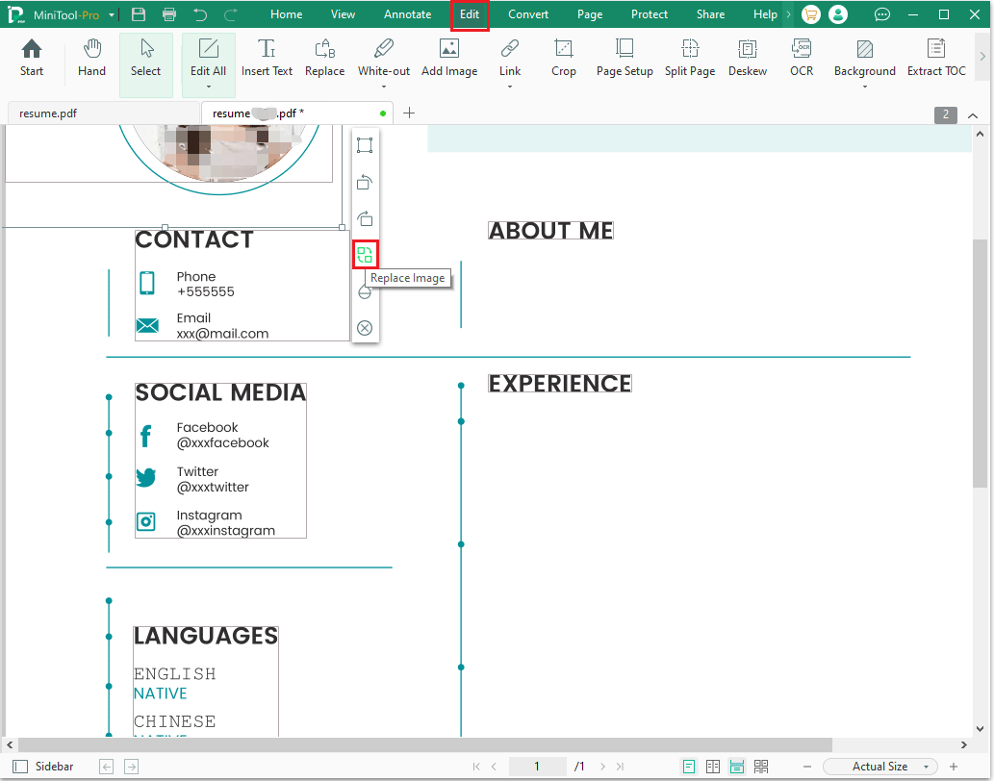Enable continuous scrolling view

pos(737,767)
